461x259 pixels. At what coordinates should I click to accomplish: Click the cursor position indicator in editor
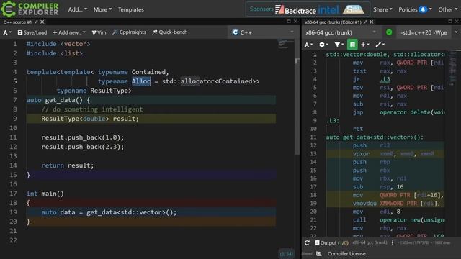click(286, 254)
